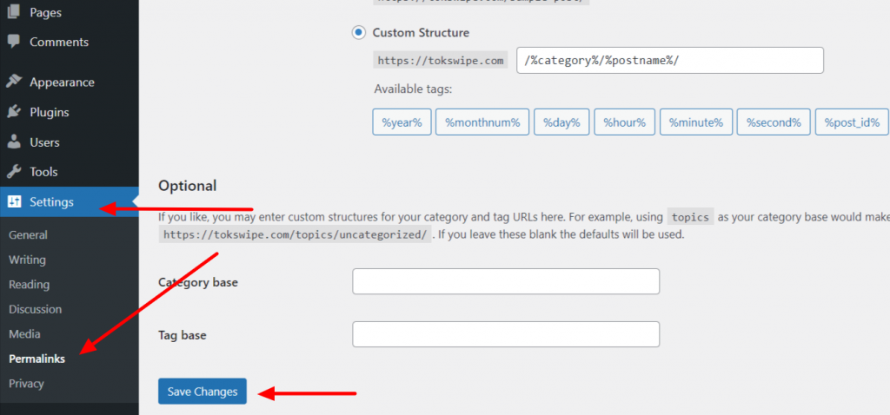Click the Tools wrench icon
Image resolution: width=890 pixels, height=415 pixels.
click(x=14, y=172)
